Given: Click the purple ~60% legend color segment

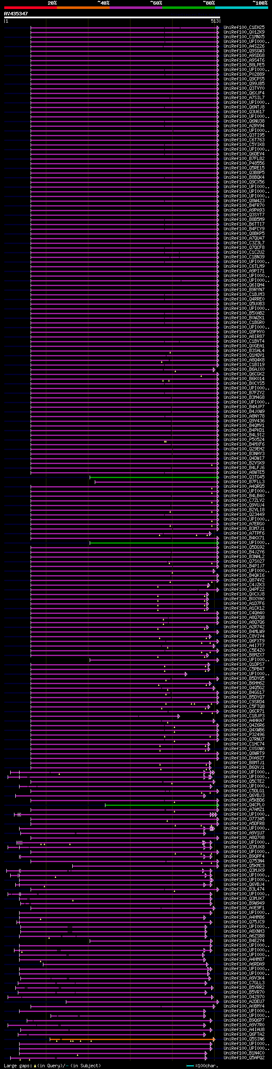Looking at the screenshot, I should coord(136,8).
